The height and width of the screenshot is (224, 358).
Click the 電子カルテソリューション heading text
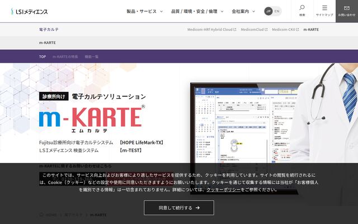coord(109,96)
